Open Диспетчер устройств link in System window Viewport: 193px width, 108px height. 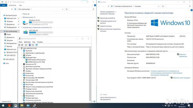[x=107, y=18]
